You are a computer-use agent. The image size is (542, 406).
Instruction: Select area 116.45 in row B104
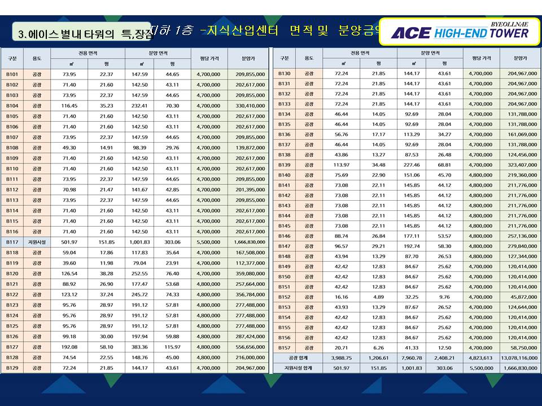click(x=69, y=105)
